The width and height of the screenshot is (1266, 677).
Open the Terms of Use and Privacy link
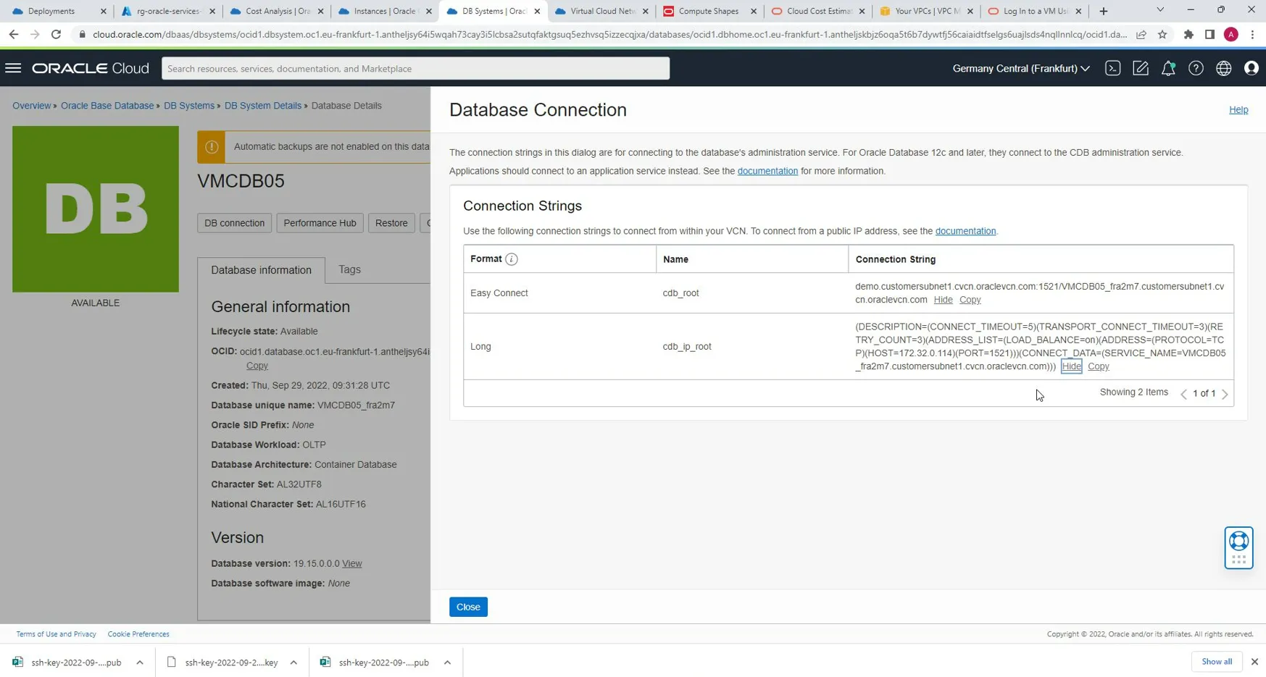pos(56,634)
